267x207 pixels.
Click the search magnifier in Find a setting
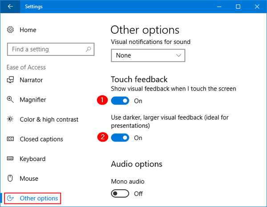[x=89, y=49]
